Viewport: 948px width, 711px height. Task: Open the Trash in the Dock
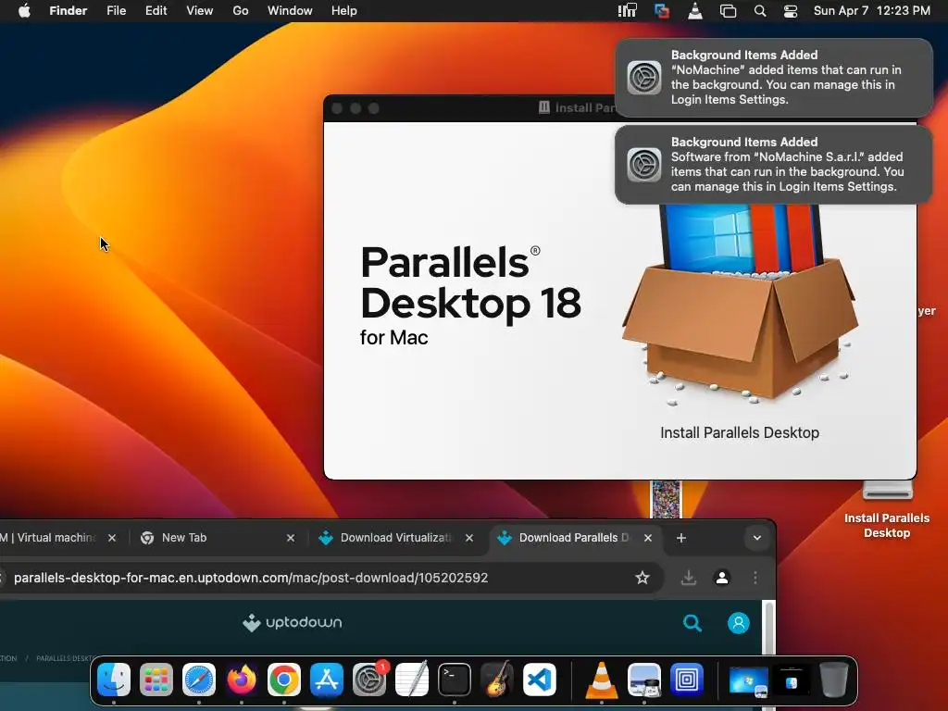pyautogui.click(x=834, y=680)
